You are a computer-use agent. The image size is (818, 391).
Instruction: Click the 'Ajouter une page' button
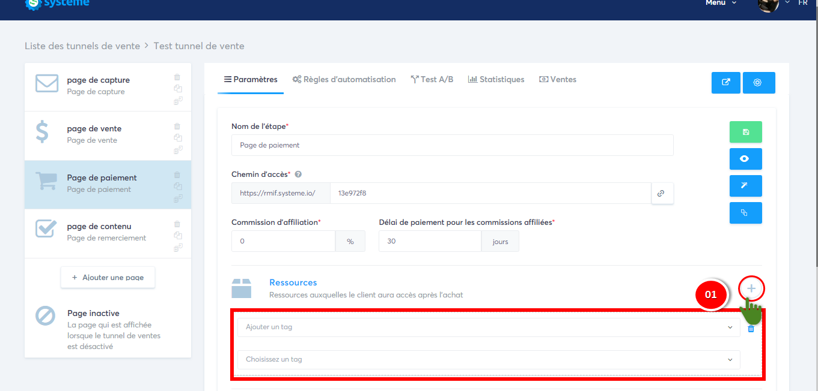(108, 278)
